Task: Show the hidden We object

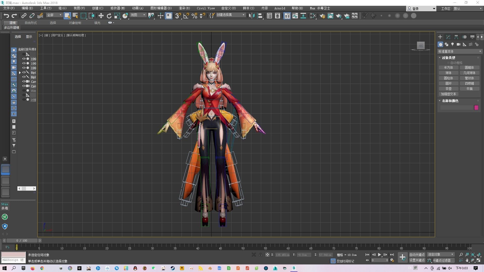Action: [24, 91]
